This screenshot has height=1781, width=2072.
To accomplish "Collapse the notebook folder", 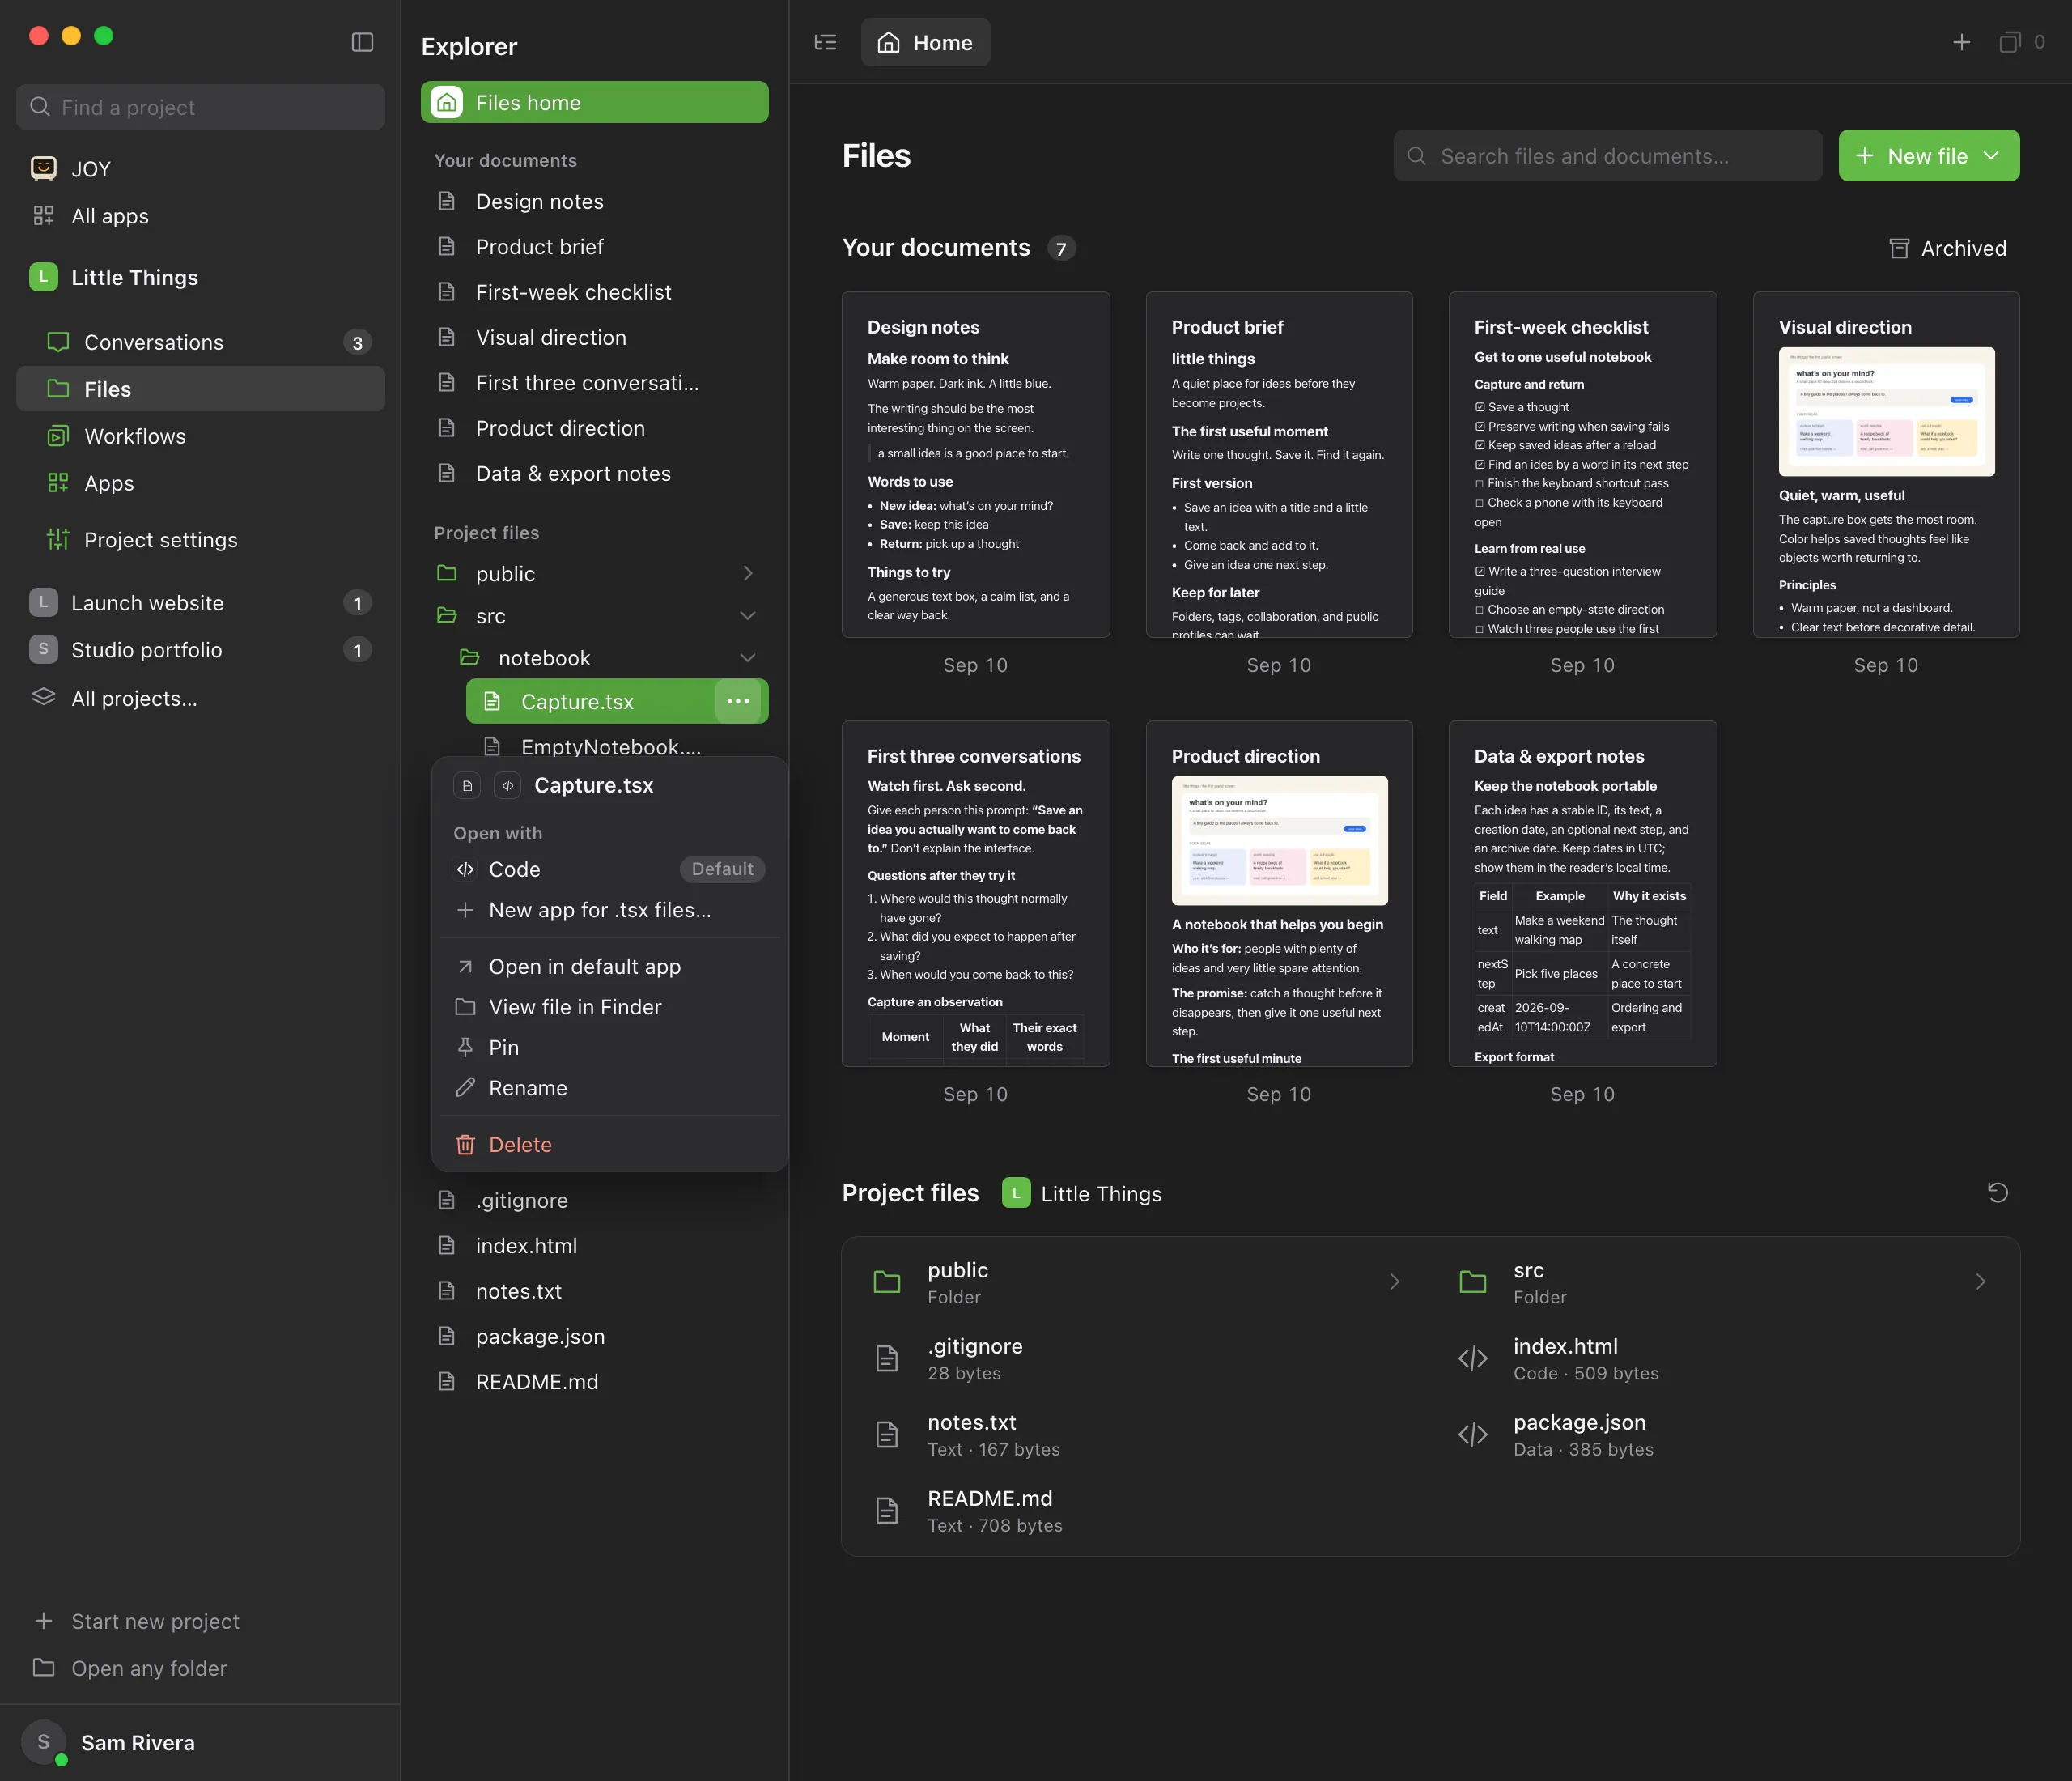I will 747,657.
